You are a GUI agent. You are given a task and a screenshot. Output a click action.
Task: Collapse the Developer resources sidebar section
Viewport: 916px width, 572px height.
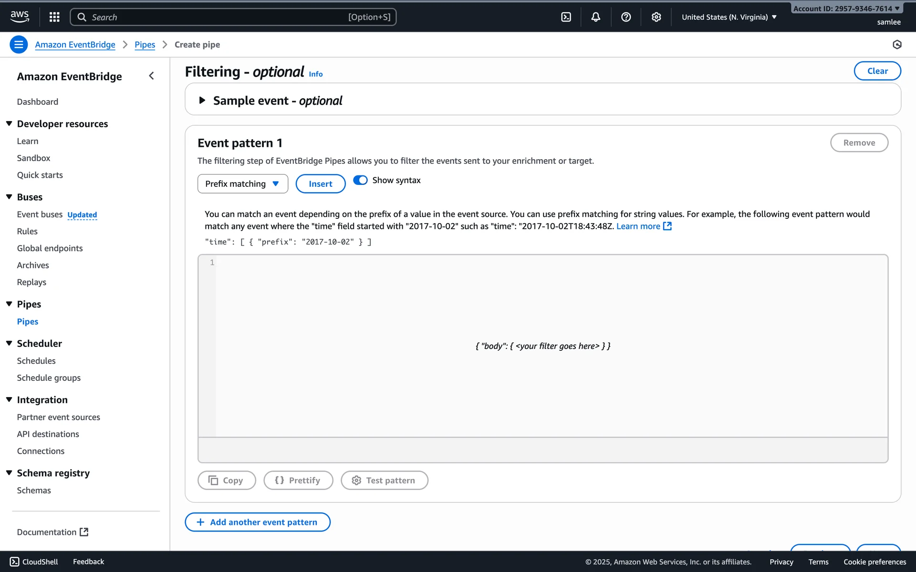[9, 123]
